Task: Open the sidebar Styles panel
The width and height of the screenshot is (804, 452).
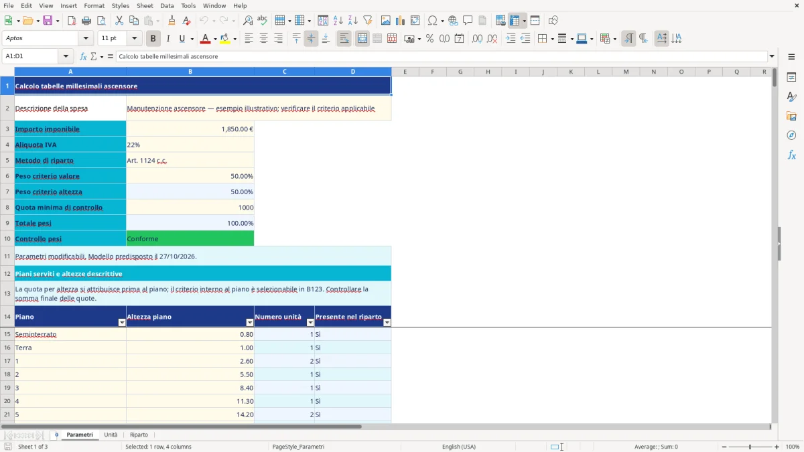Action: pos(791,96)
